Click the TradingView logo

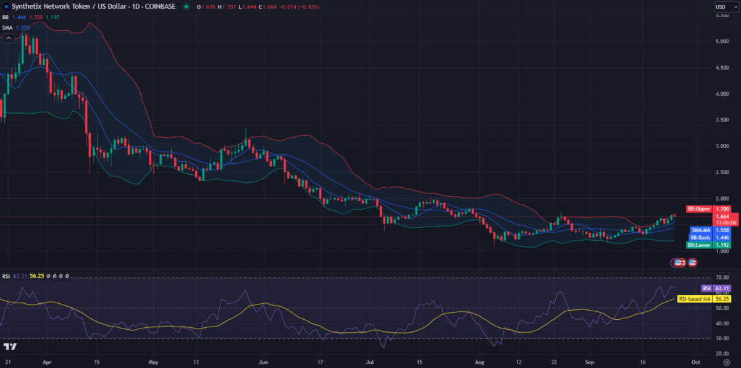click(x=9, y=346)
